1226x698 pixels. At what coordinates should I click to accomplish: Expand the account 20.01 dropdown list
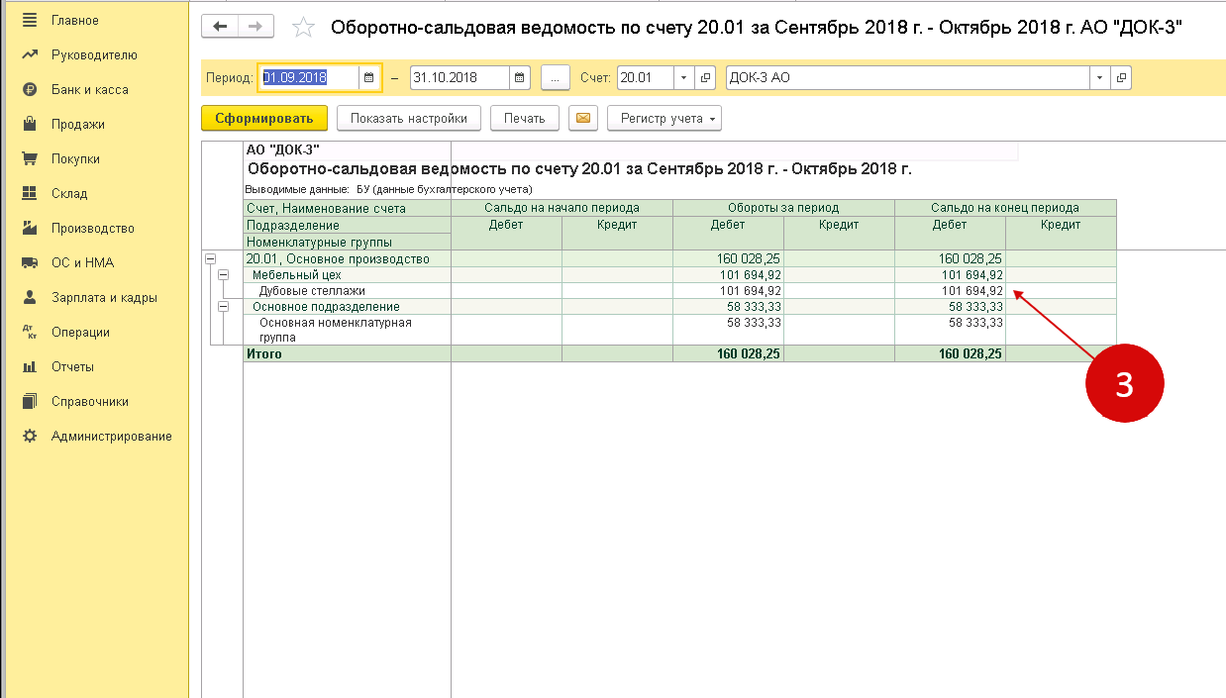click(x=684, y=77)
